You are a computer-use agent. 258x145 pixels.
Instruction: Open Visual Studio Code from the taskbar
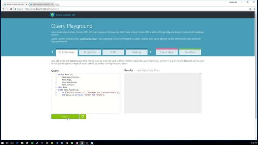[x=57, y=143]
